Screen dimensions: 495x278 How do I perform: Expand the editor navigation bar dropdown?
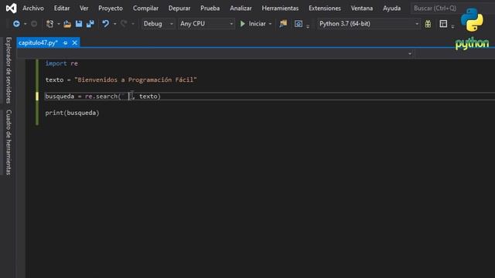pos(410,54)
